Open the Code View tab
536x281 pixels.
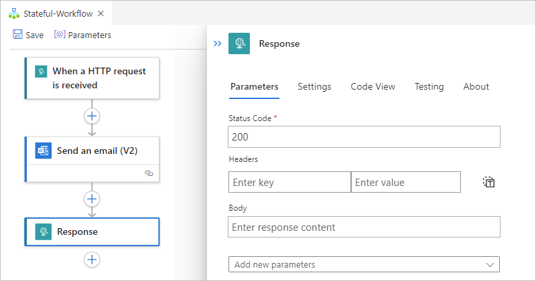coord(373,86)
